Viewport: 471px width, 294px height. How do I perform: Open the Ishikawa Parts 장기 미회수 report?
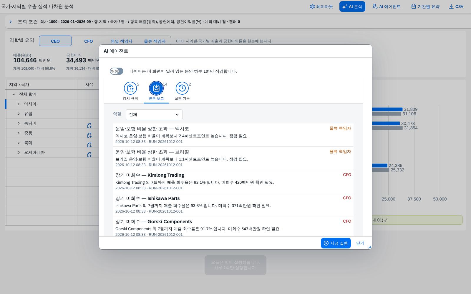point(233,205)
